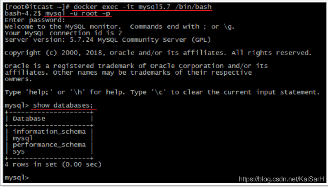Select the sys database row
The height and width of the screenshot is (187, 328).
pos(19,151)
